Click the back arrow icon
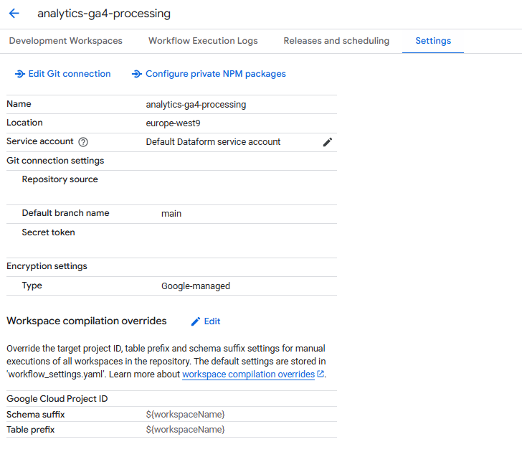This screenshot has width=522, height=457. pyautogui.click(x=14, y=14)
